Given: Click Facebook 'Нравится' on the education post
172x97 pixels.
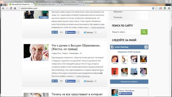Looking at the screenshot, I should tap(70, 81).
